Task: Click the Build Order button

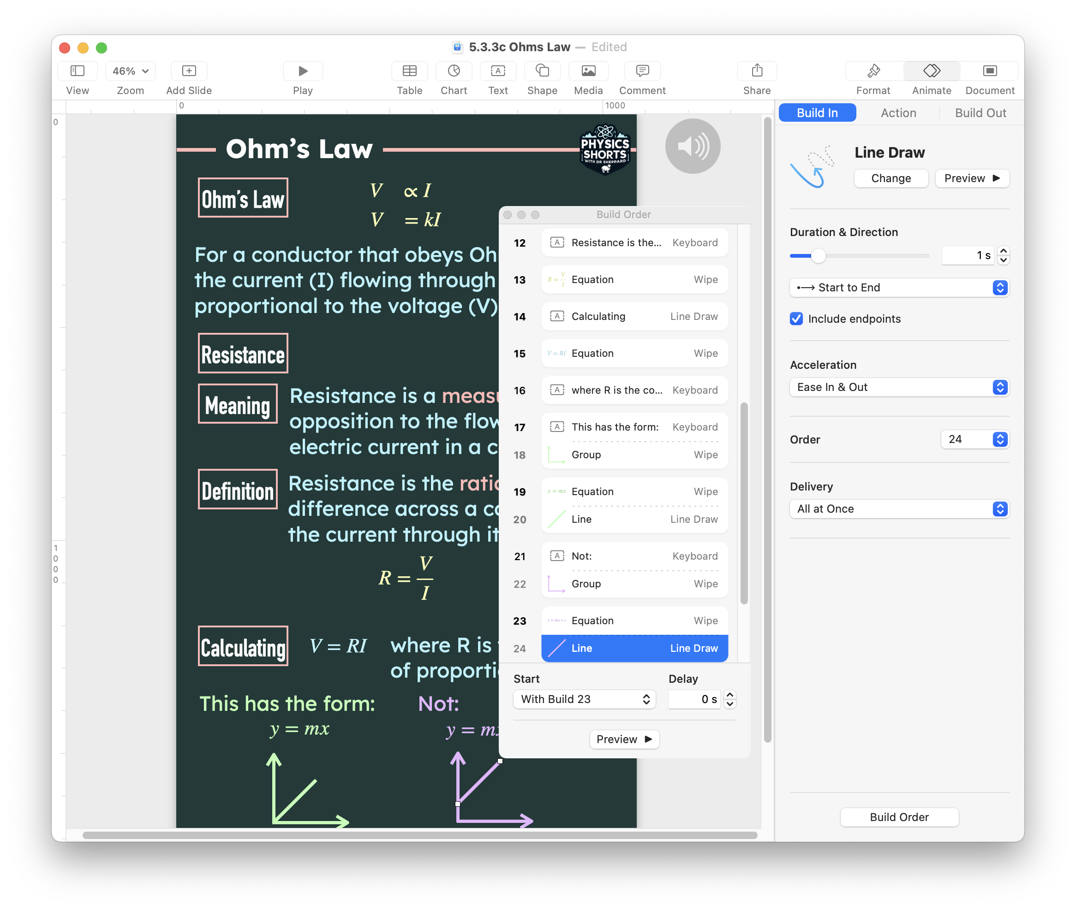Action: coord(899,817)
